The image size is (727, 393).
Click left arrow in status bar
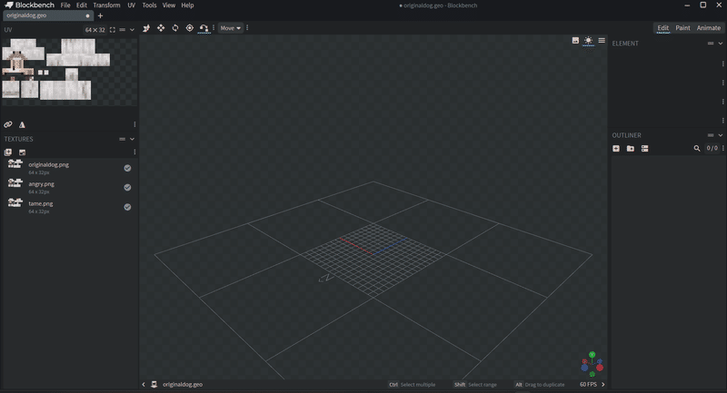(144, 385)
